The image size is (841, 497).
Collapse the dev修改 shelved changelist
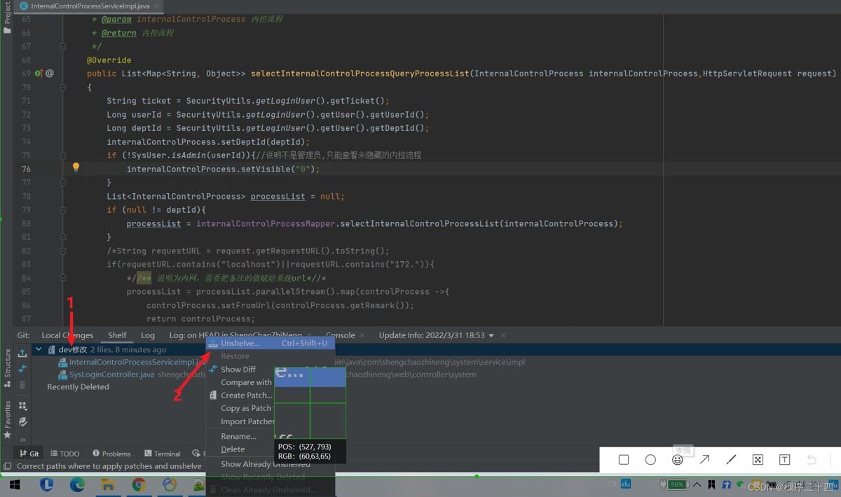click(39, 349)
